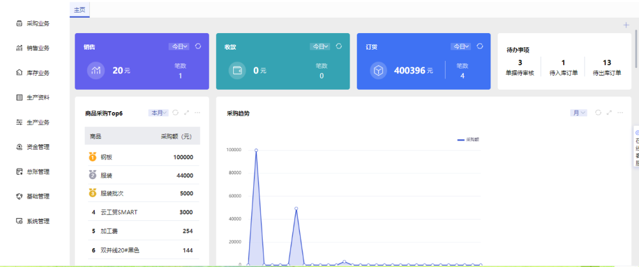Toggle the 采购额 legend series

point(468,139)
